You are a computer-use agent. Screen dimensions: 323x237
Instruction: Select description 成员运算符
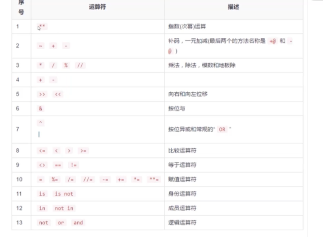[x=182, y=208]
